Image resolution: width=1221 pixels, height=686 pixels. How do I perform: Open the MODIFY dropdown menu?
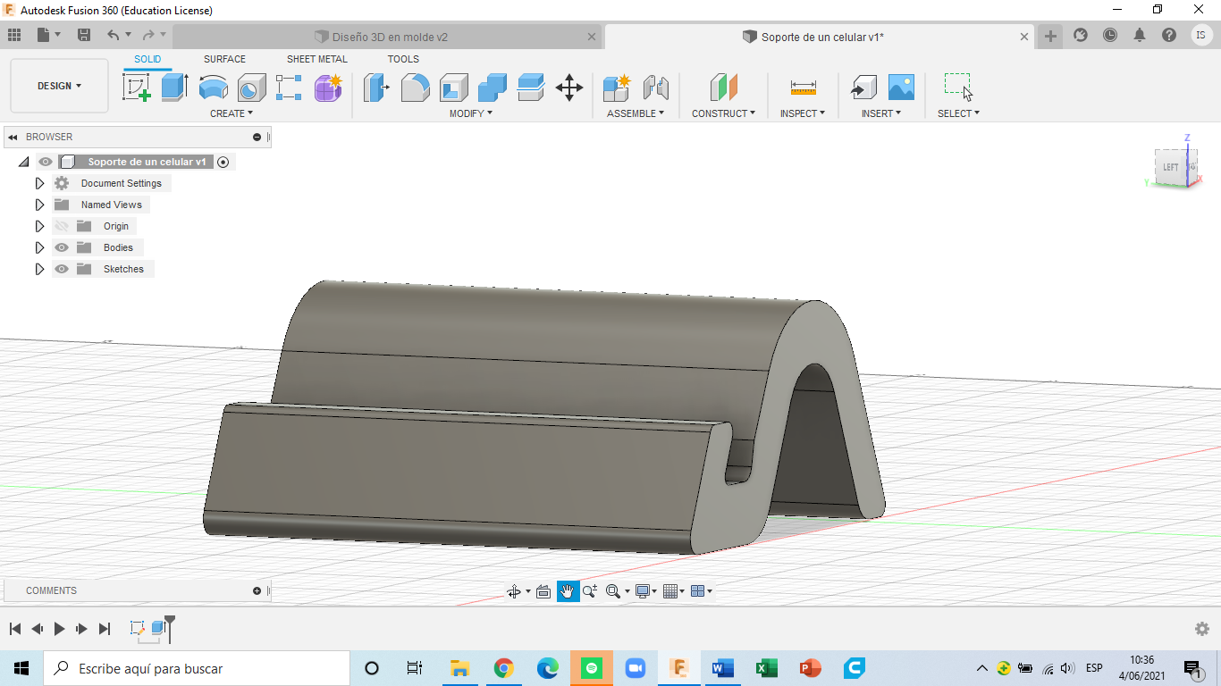[470, 113]
